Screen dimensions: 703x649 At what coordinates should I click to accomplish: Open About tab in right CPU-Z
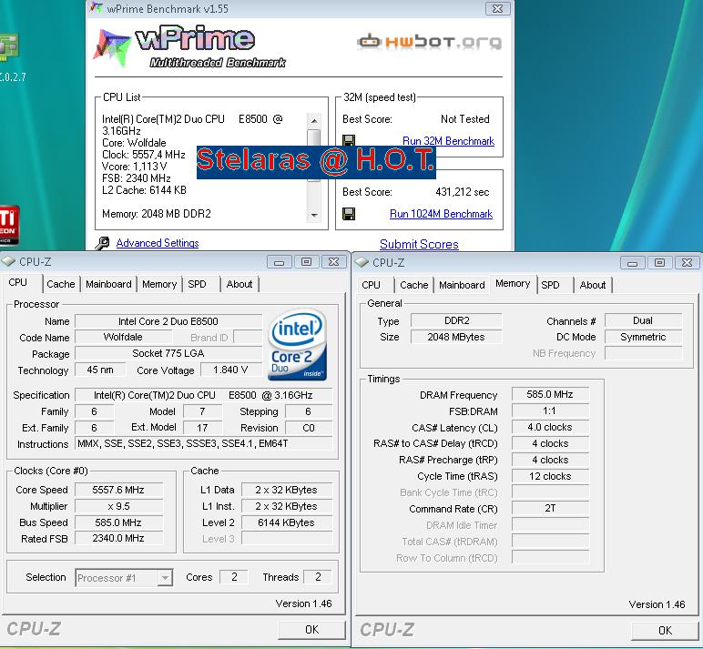(593, 285)
